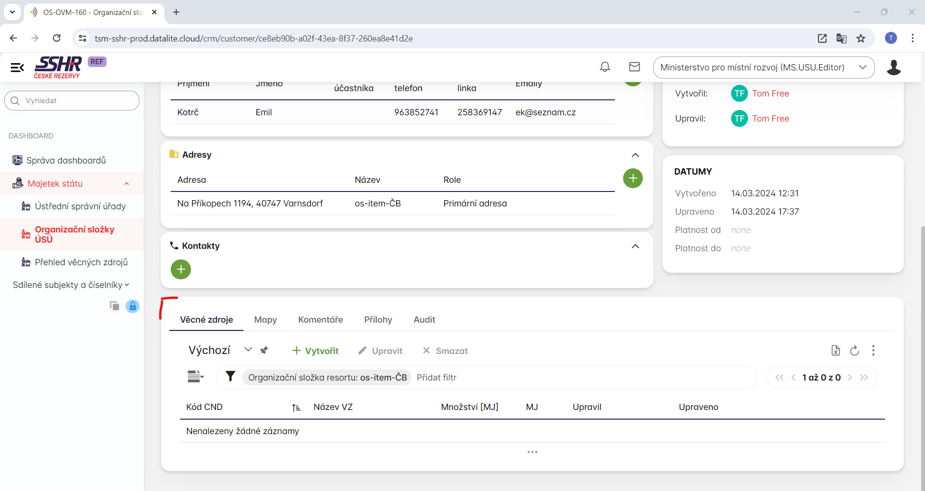The width and height of the screenshot is (925, 491).
Task: Click the filter funnel icon
Action: tap(231, 377)
